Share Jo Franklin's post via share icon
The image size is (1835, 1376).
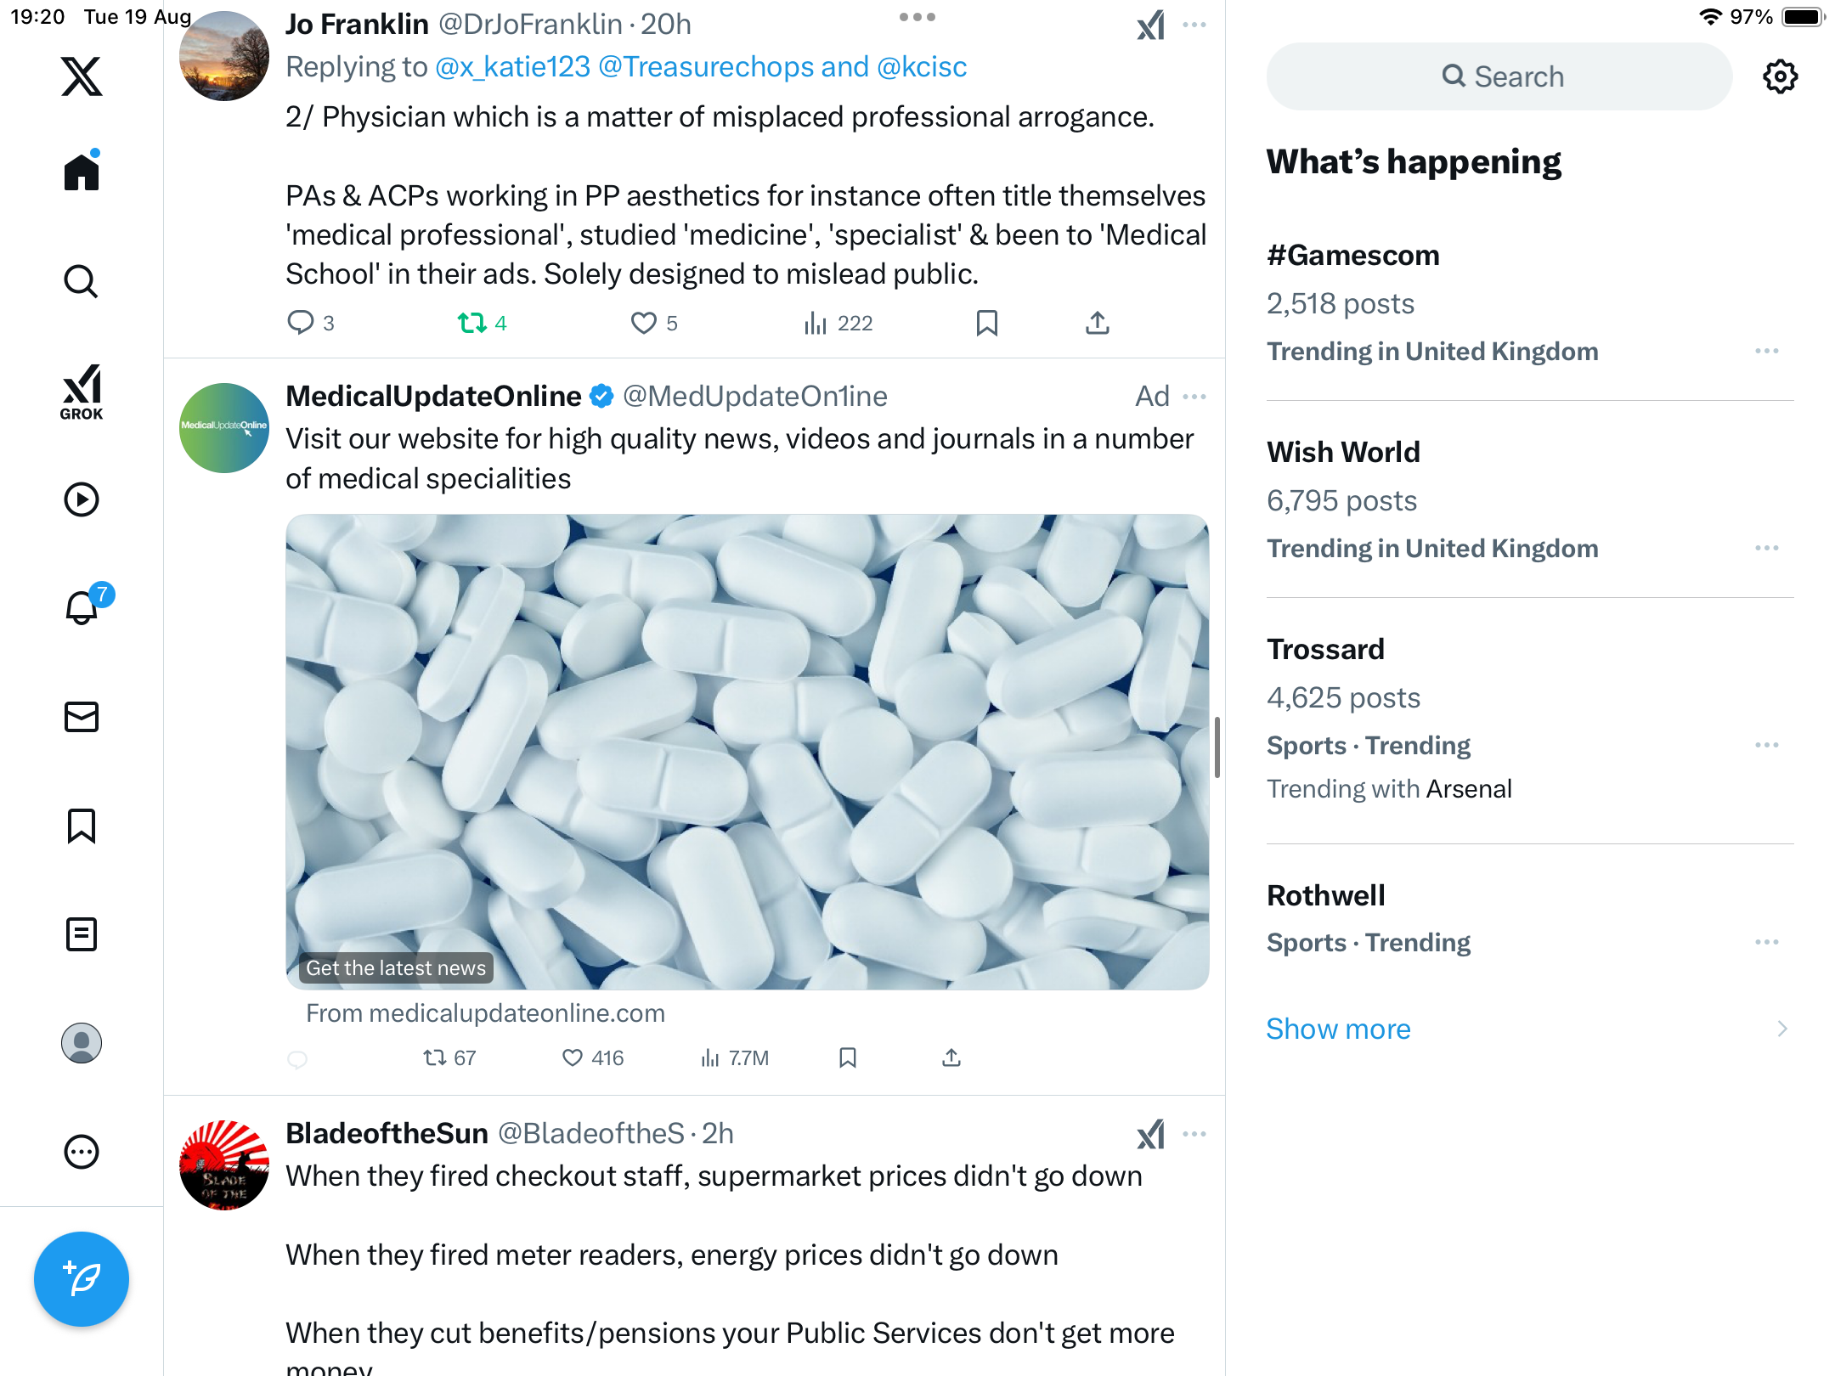pos(1097,323)
